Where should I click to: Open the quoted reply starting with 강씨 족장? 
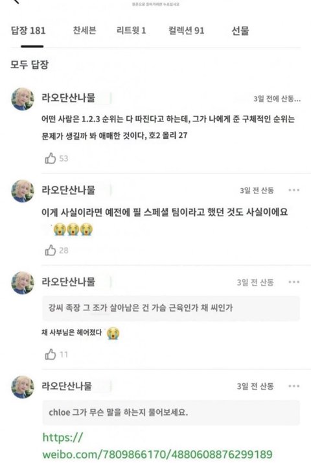(x=171, y=308)
